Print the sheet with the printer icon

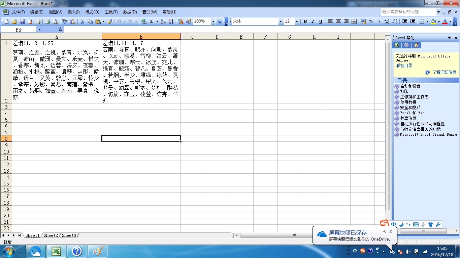tap(47, 21)
